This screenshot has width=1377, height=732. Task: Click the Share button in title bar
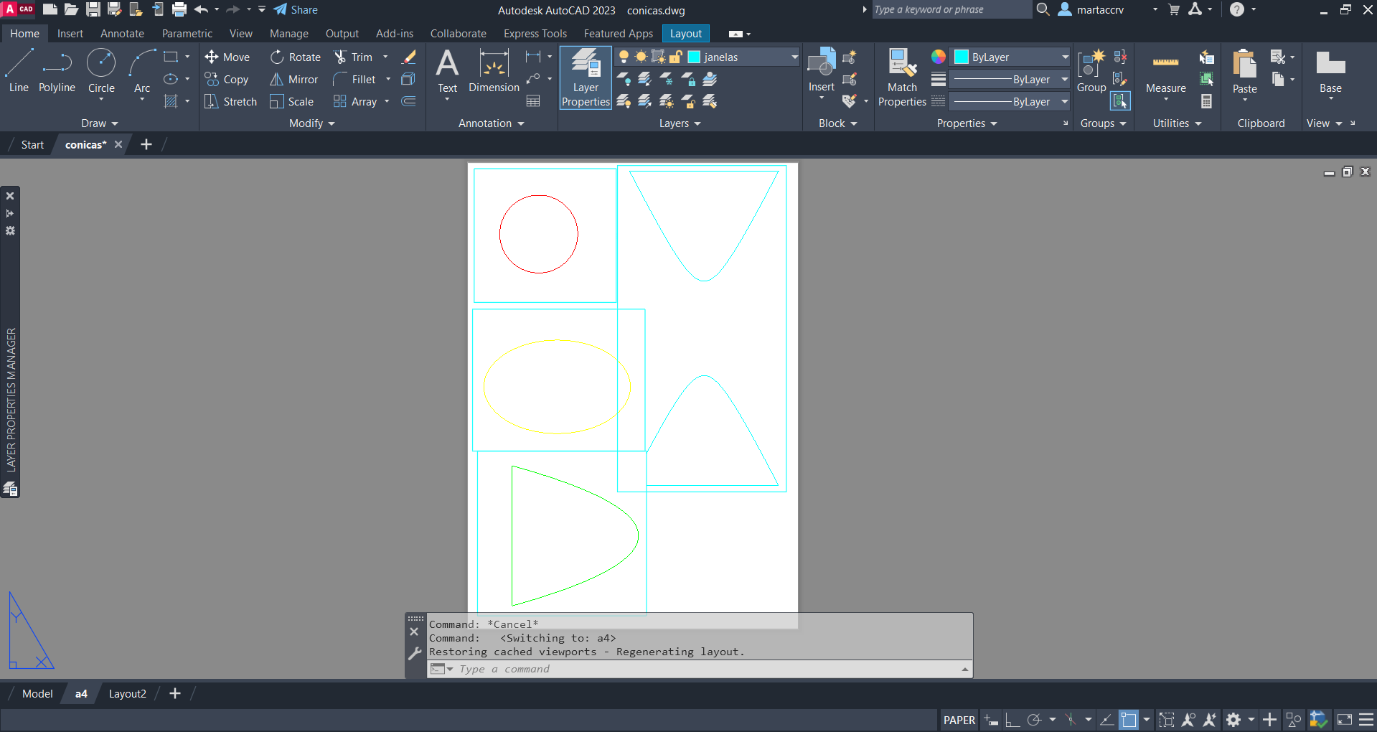pos(296,10)
